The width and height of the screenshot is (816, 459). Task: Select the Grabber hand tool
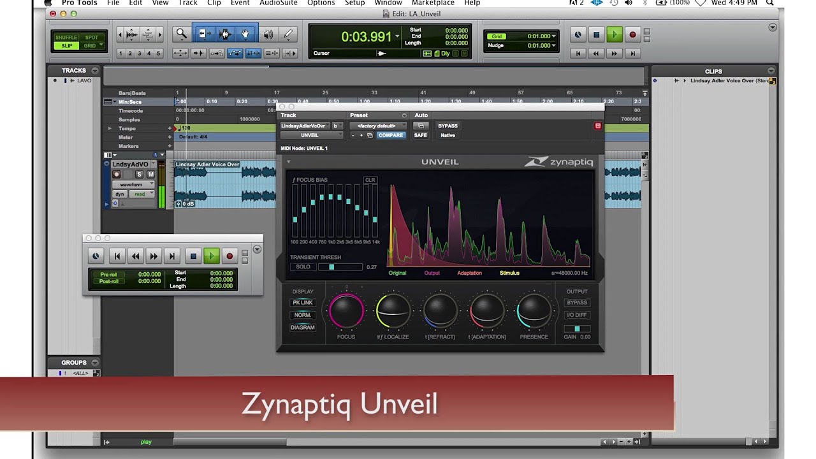tap(245, 34)
